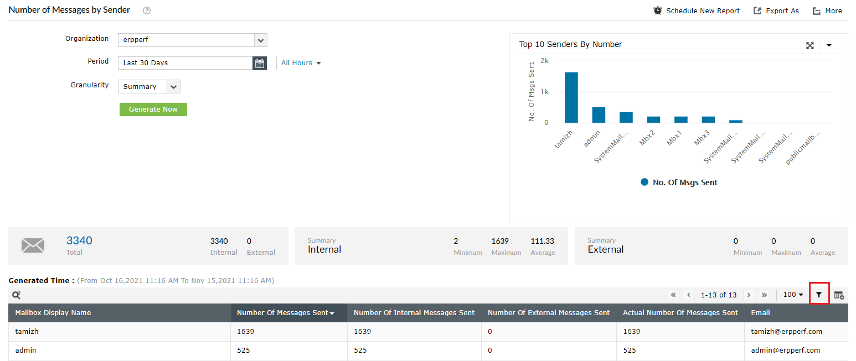The image size is (856, 361).
Task: Click the help icon beside report title
Action: [x=147, y=11]
